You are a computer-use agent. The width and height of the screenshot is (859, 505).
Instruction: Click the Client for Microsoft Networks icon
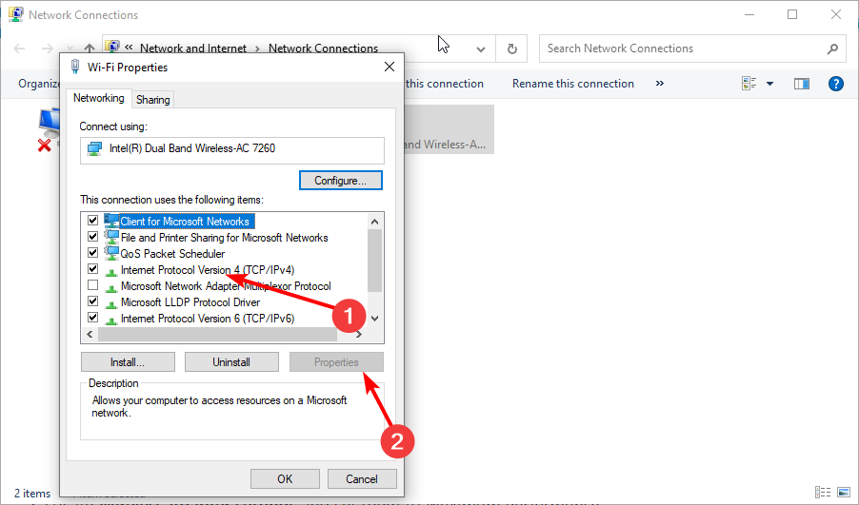111,221
